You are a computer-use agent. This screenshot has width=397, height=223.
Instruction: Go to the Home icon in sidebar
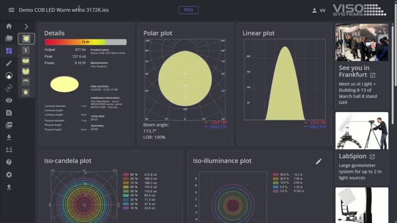coord(9,26)
